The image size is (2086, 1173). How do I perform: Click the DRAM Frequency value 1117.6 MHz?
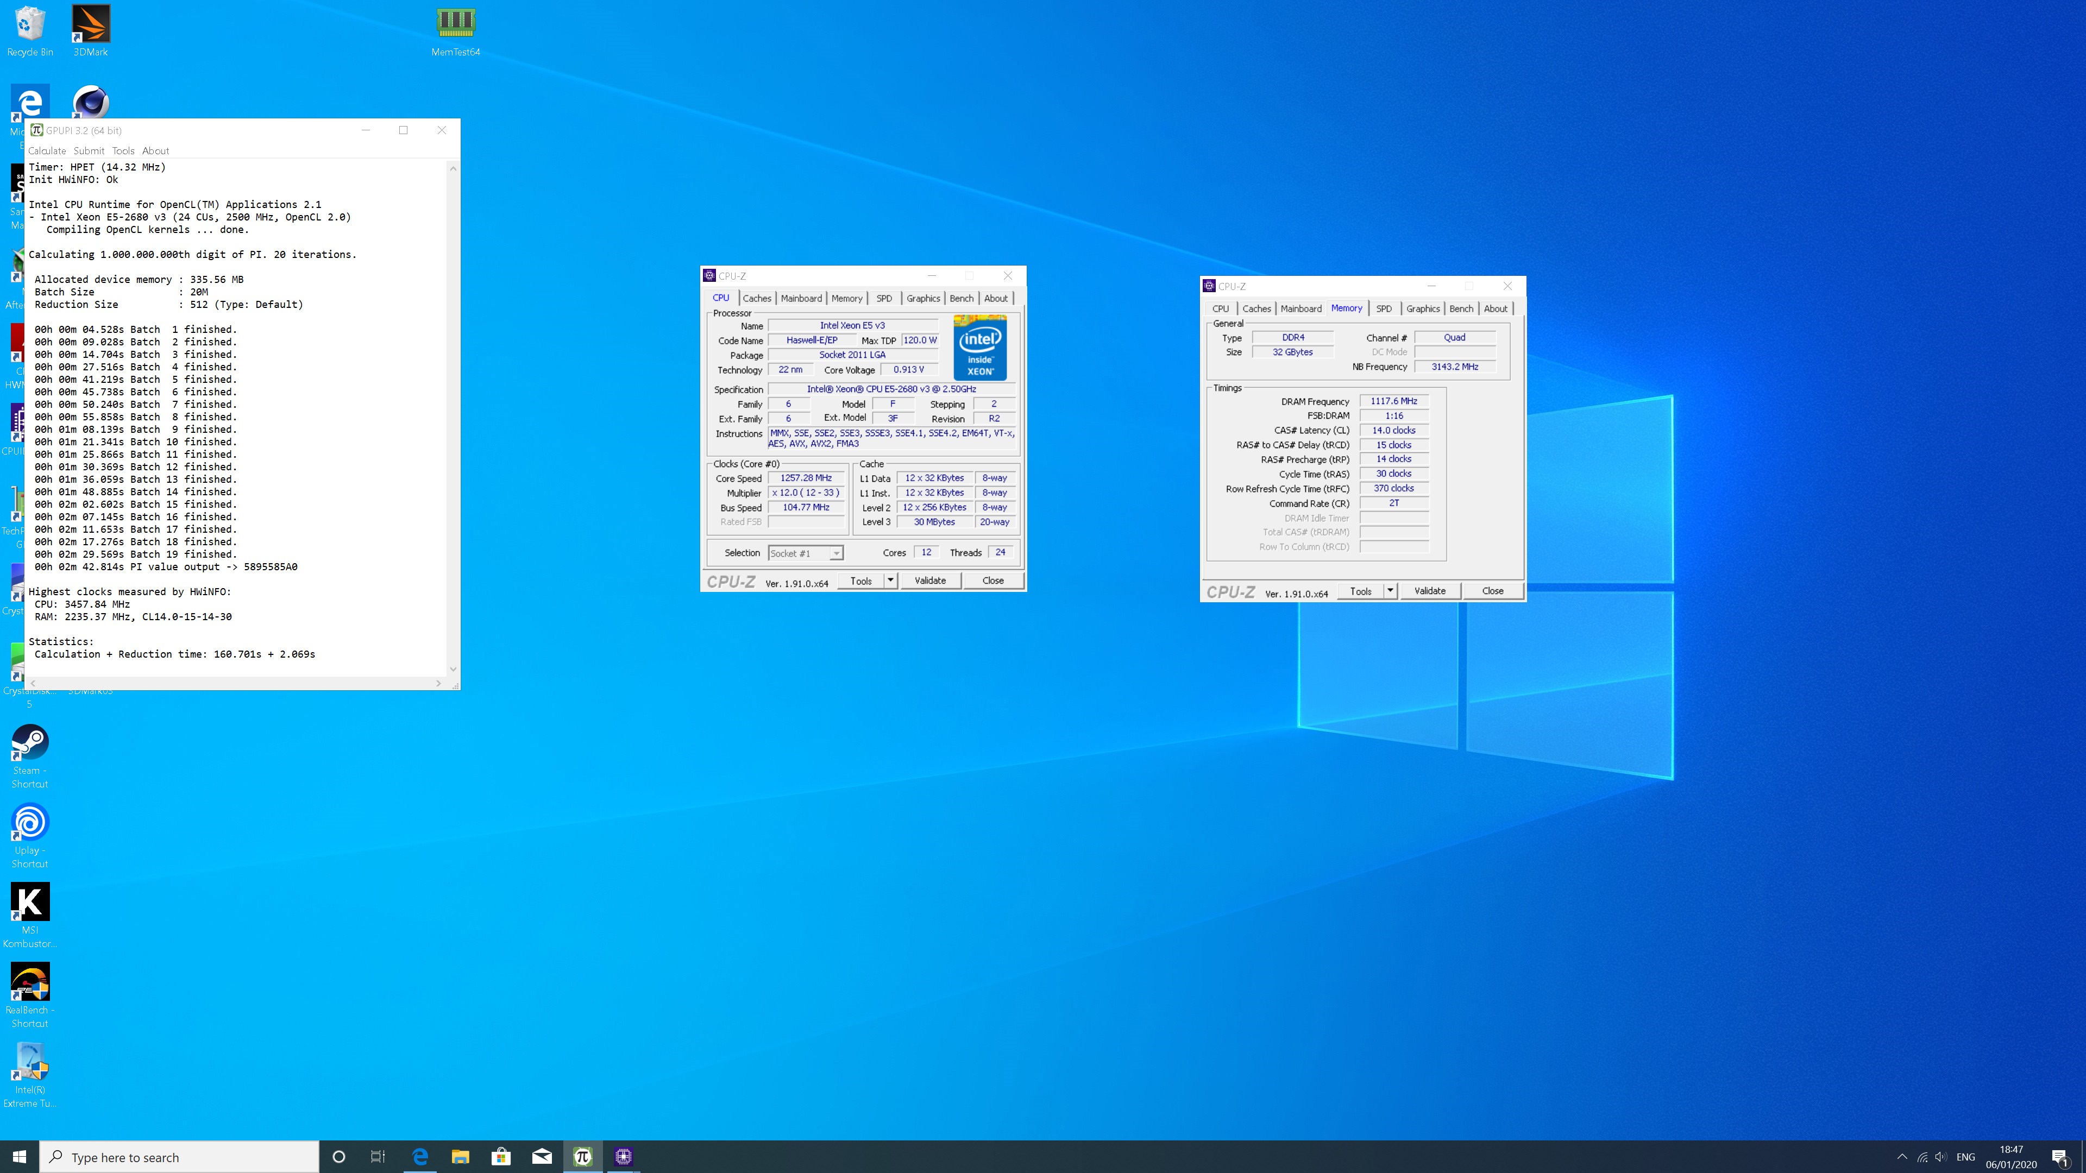(1393, 401)
